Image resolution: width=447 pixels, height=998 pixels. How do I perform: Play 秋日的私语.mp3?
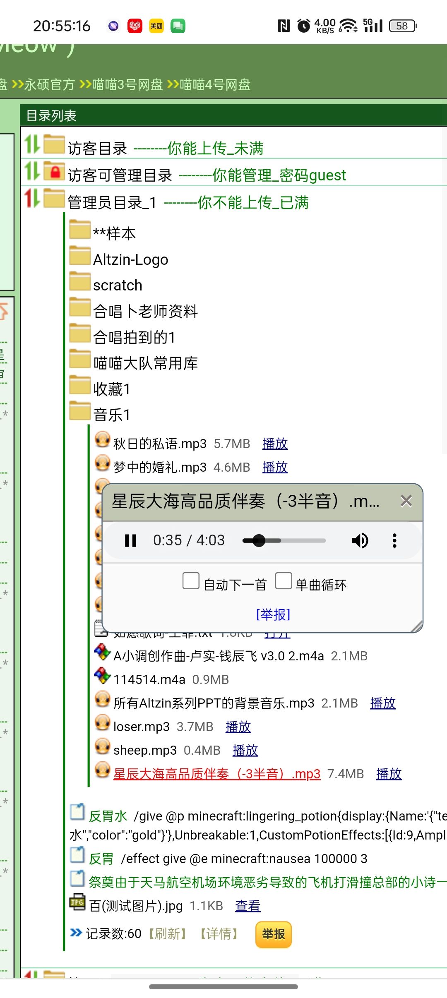275,444
